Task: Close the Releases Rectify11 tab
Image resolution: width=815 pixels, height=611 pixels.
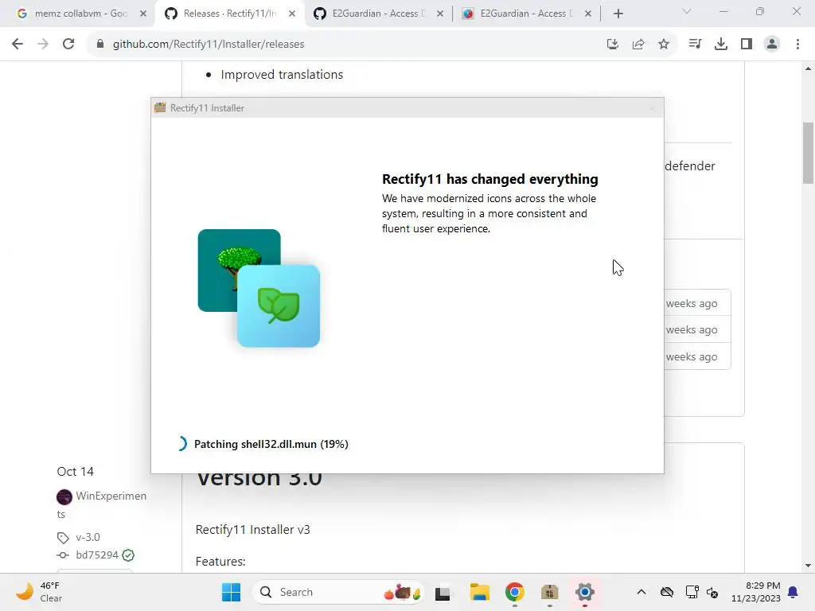Action: 292,14
